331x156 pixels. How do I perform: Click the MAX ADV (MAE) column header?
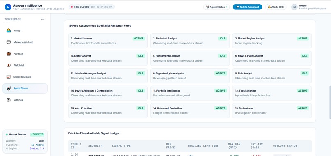pyautogui.click(x=257, y=146)
